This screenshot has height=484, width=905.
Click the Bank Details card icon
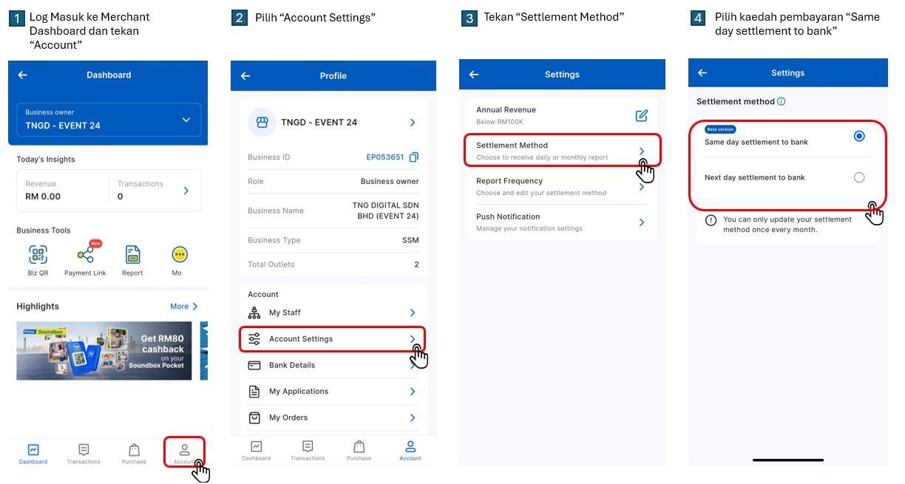254,365
